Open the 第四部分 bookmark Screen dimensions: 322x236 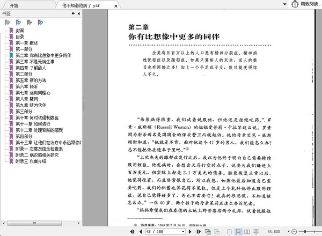24,136
